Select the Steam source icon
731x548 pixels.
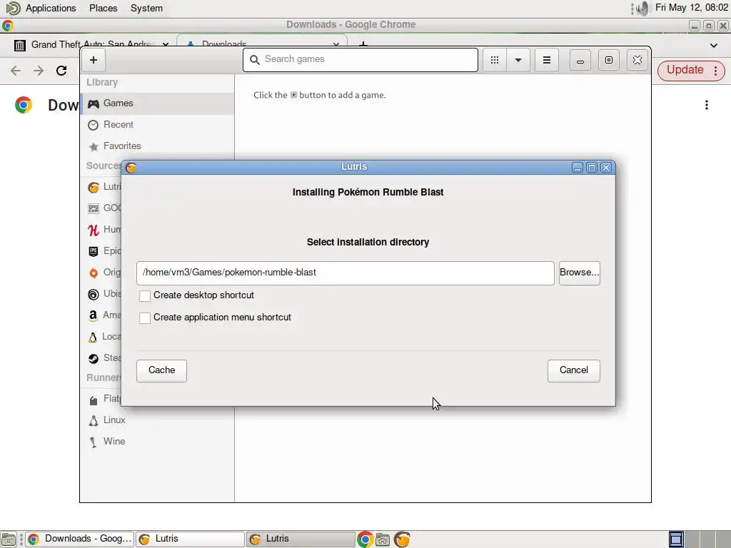pos(94,358)
